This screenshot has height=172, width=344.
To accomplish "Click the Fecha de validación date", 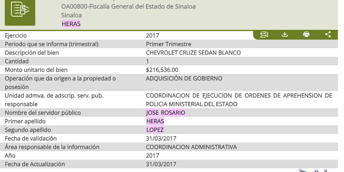I will click(x=161, y=138).
